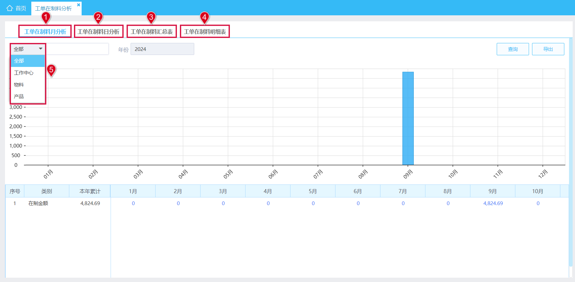The height and width of the screenshot is (282, 575).
Task: Click the filter text box beside the dropdown
Action: [x=77, y=49]
